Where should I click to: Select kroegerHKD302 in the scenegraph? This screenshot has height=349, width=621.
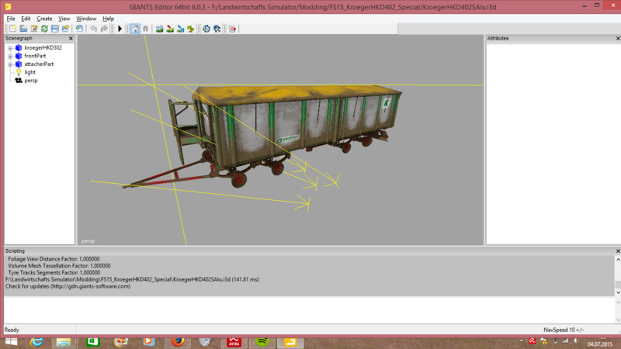pyautogui.click(x=43, y=47)
